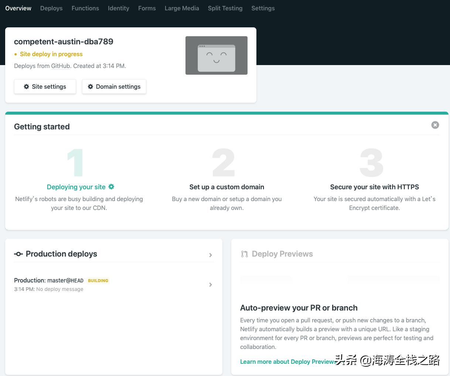Open the Forms section
The width and height of the screenshot is (450, 376).
click(147, 8)
